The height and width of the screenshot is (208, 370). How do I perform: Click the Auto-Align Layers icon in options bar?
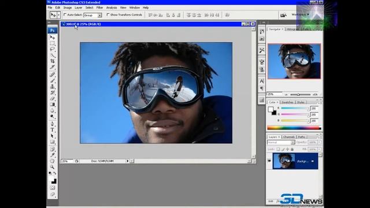[227, 15]
